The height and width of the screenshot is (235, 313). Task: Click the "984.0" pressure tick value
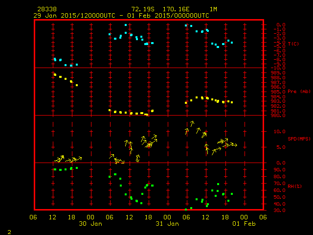(x=278, y=97)
